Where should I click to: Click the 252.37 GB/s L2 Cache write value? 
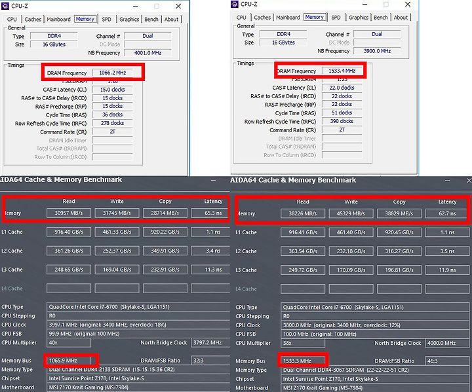tap(117, 251)
